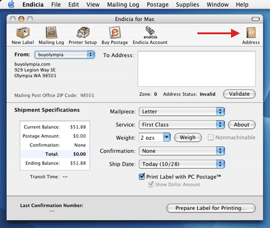Open the Endicia Account toolbar icon
This screenshot has width=270, height=228.
(150, 32)
